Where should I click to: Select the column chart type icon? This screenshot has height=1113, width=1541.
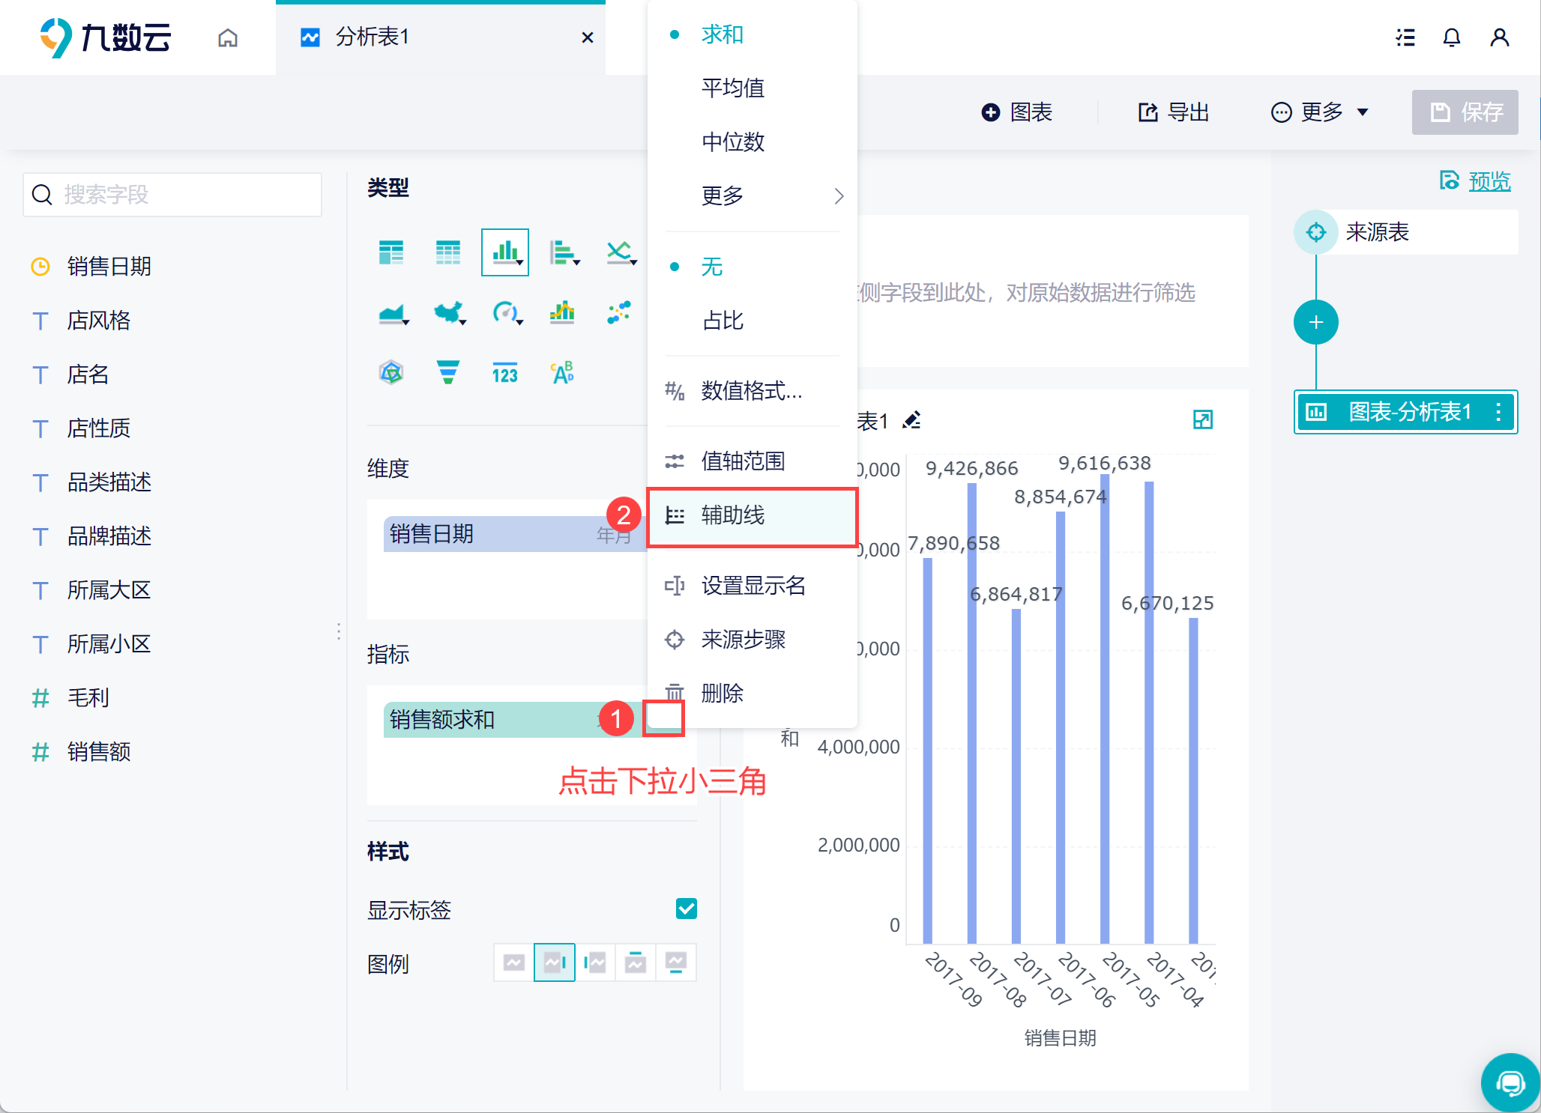[504, 252]
